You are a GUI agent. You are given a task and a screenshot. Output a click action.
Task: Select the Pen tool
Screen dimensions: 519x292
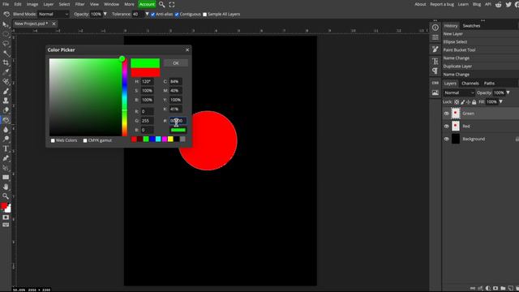[6, 158]
